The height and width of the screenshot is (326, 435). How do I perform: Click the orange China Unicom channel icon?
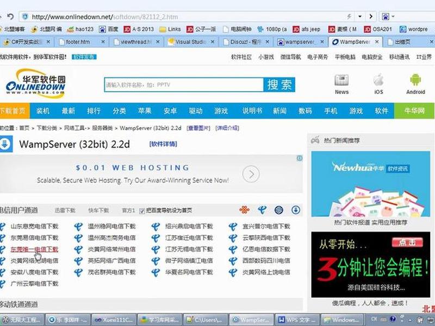coord(244,210)
